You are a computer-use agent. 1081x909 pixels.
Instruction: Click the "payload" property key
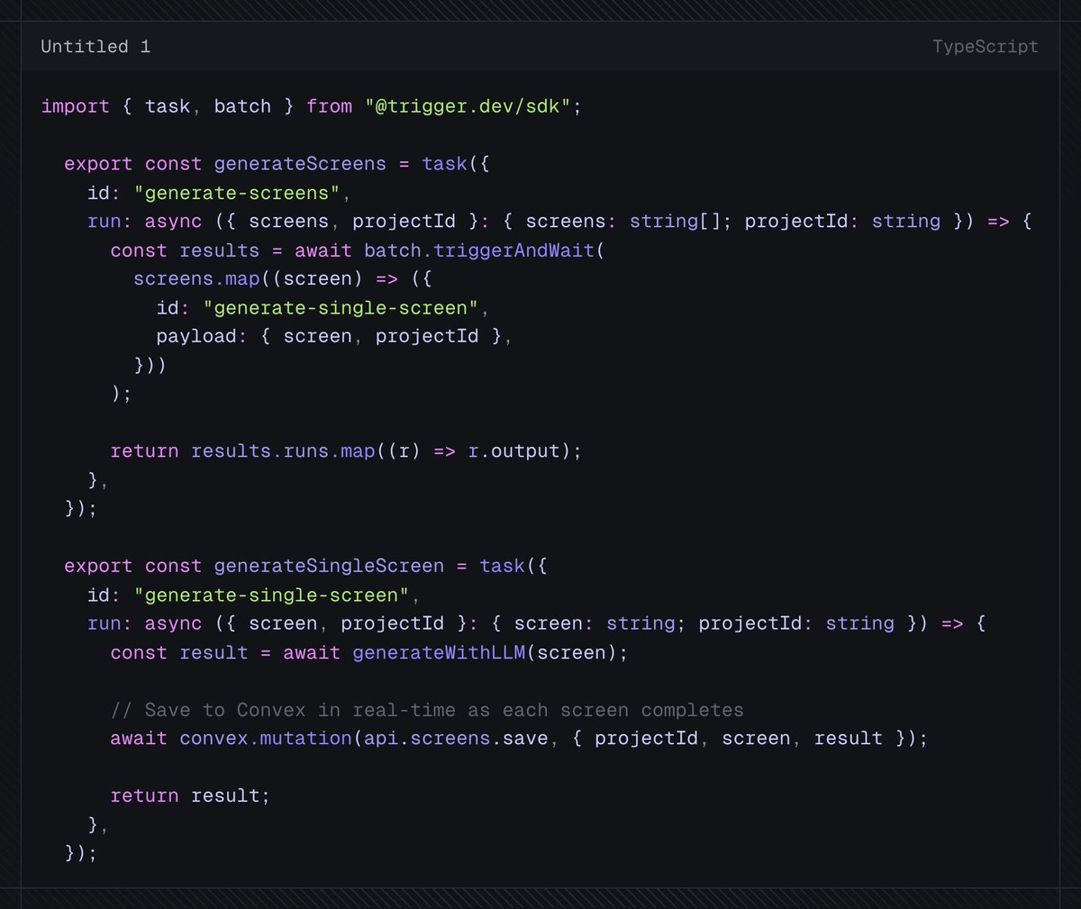196,336
